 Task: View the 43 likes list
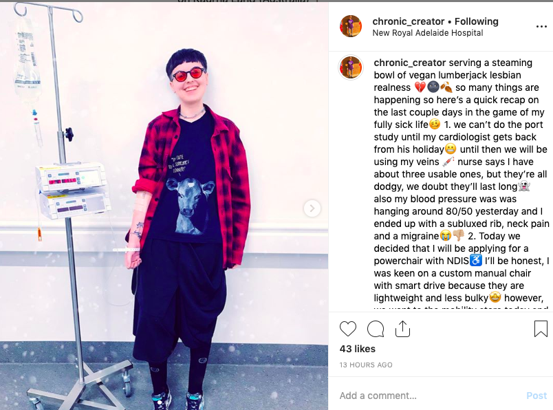(x=357, y=349)
